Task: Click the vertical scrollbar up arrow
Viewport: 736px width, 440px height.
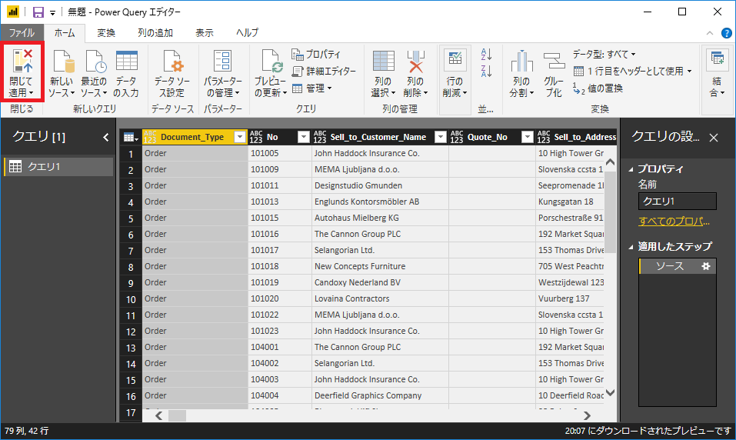Action: point(610,162)
